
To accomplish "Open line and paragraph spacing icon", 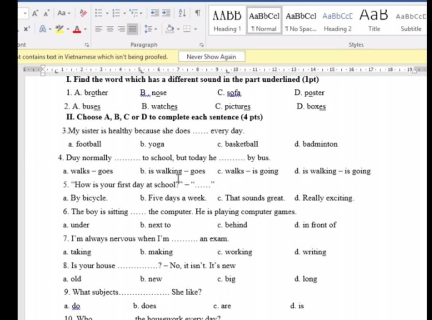I will point(148,29).
